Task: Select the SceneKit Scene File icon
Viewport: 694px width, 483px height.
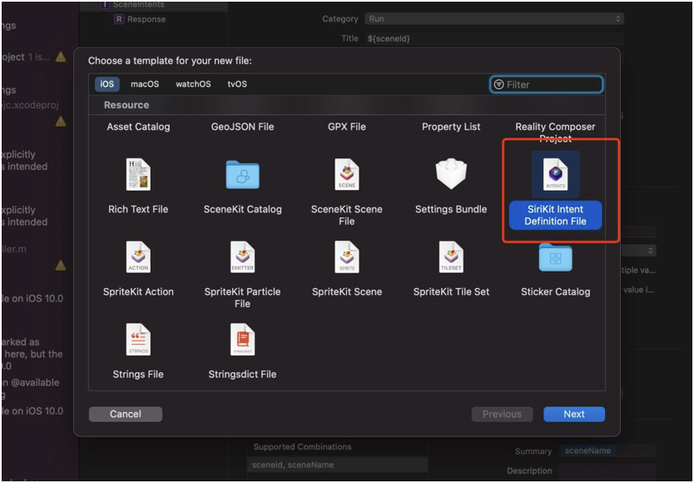Action: (x=346, y=175)
